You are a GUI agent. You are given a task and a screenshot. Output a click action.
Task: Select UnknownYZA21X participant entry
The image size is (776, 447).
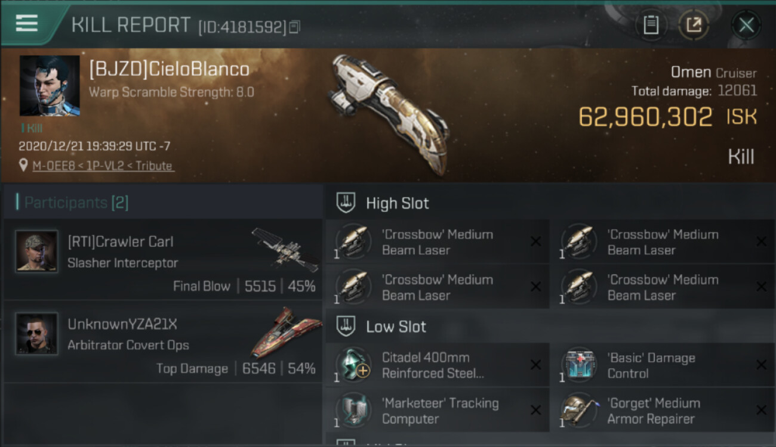162,342
